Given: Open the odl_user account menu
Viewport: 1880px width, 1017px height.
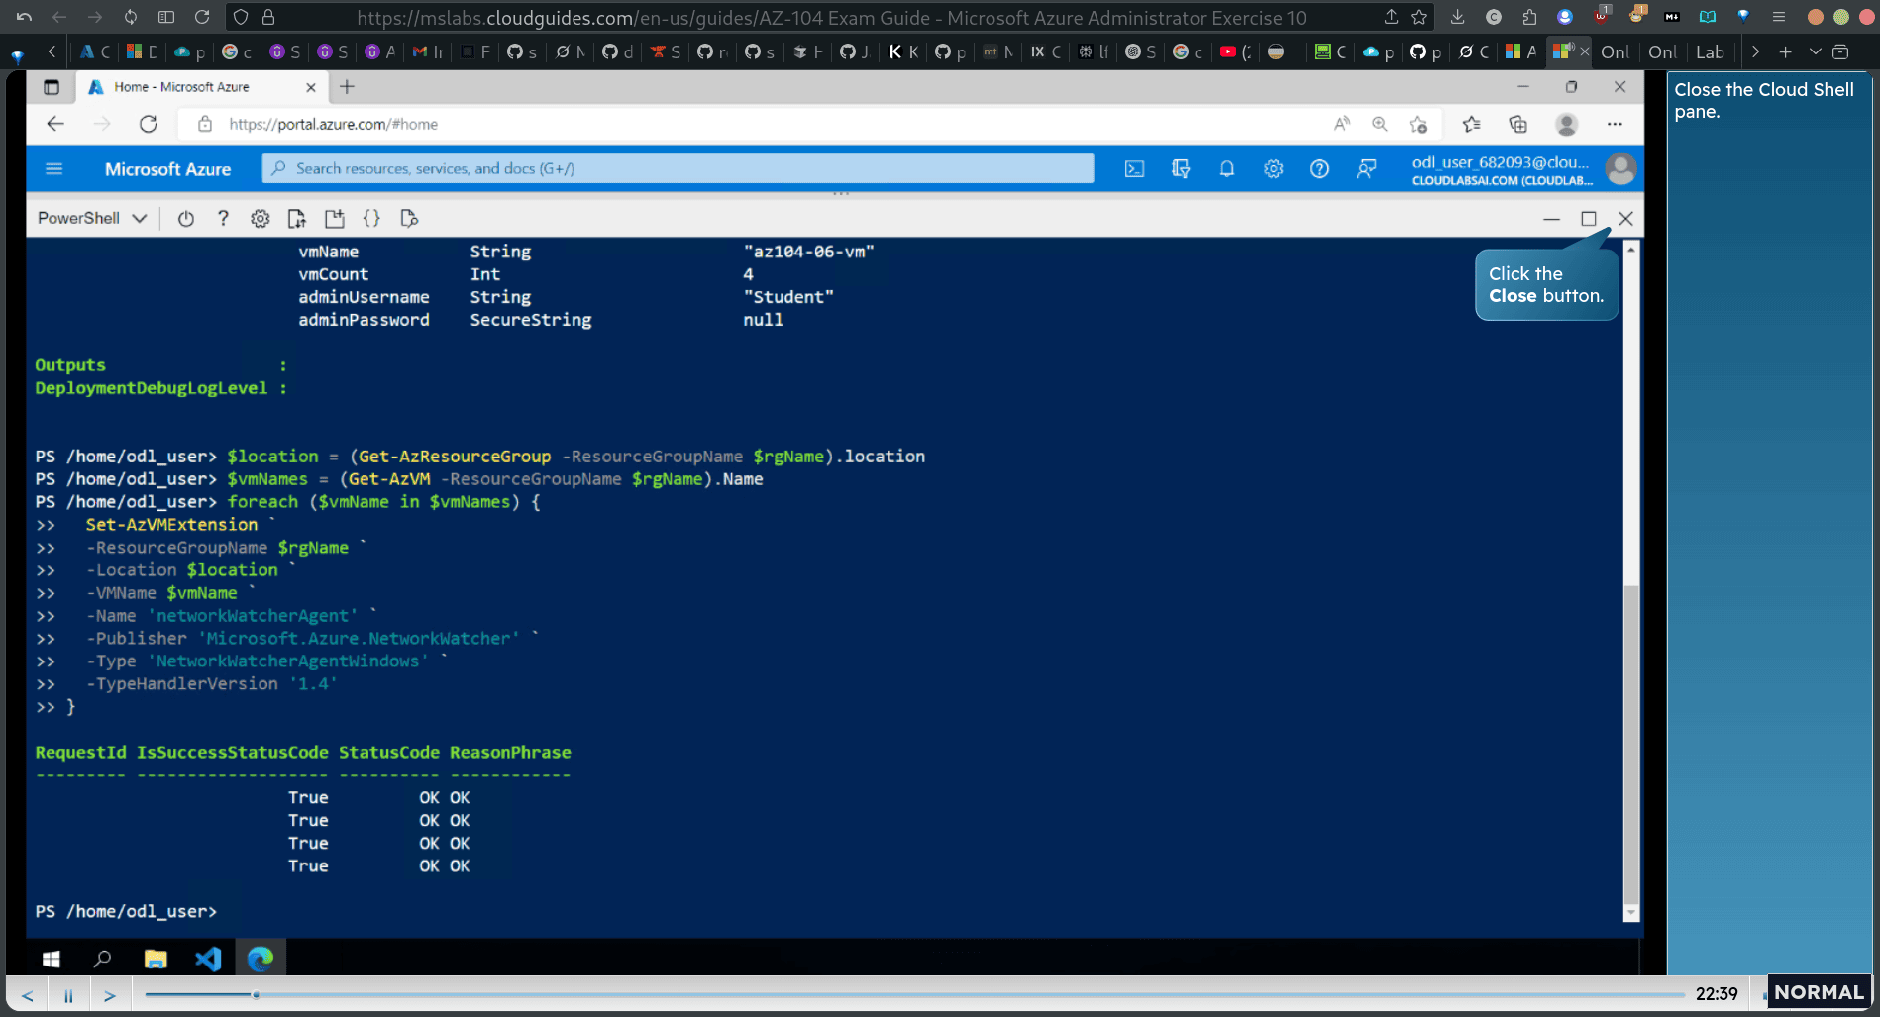Looking at the screenshot, I should [x=1522, y=169].
